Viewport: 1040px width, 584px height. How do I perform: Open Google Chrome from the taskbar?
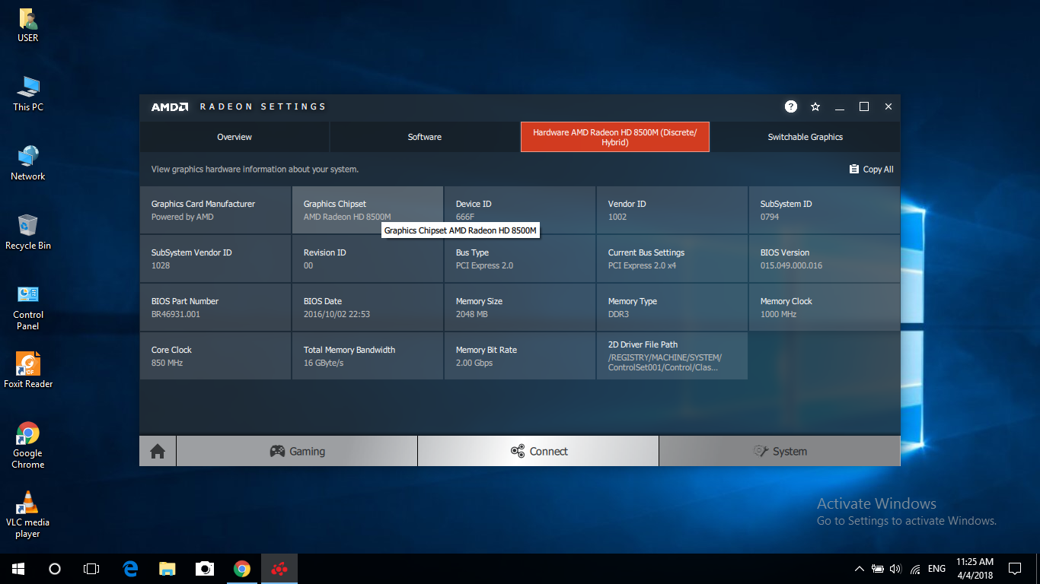coord(242,568)
